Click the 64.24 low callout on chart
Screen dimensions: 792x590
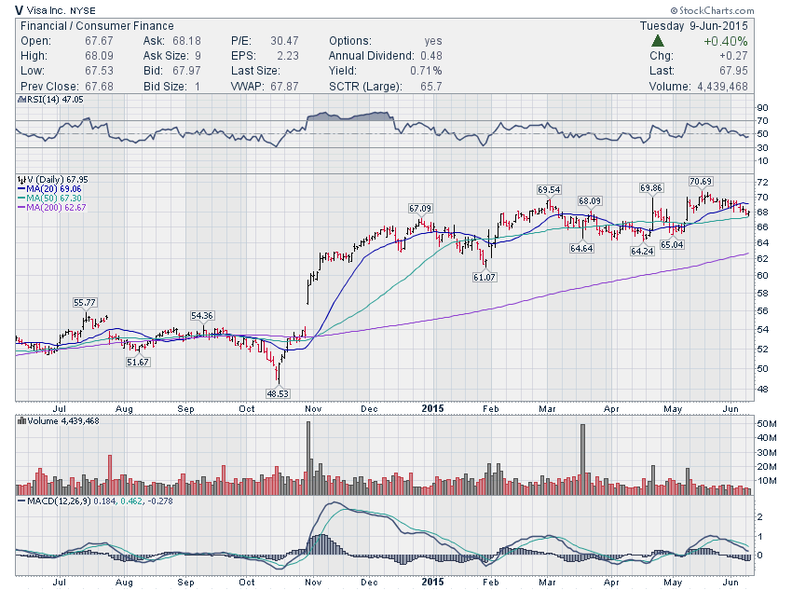click(x=642, y=251)
